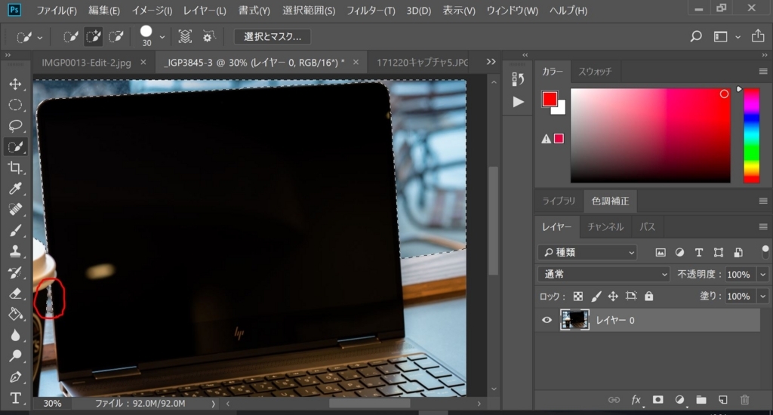Image resolution: width=773 pixels, height=415 pixels.
Task: Click Subtract from Selection mode icon
Action: pyautogui.click(x=115, y=36)
